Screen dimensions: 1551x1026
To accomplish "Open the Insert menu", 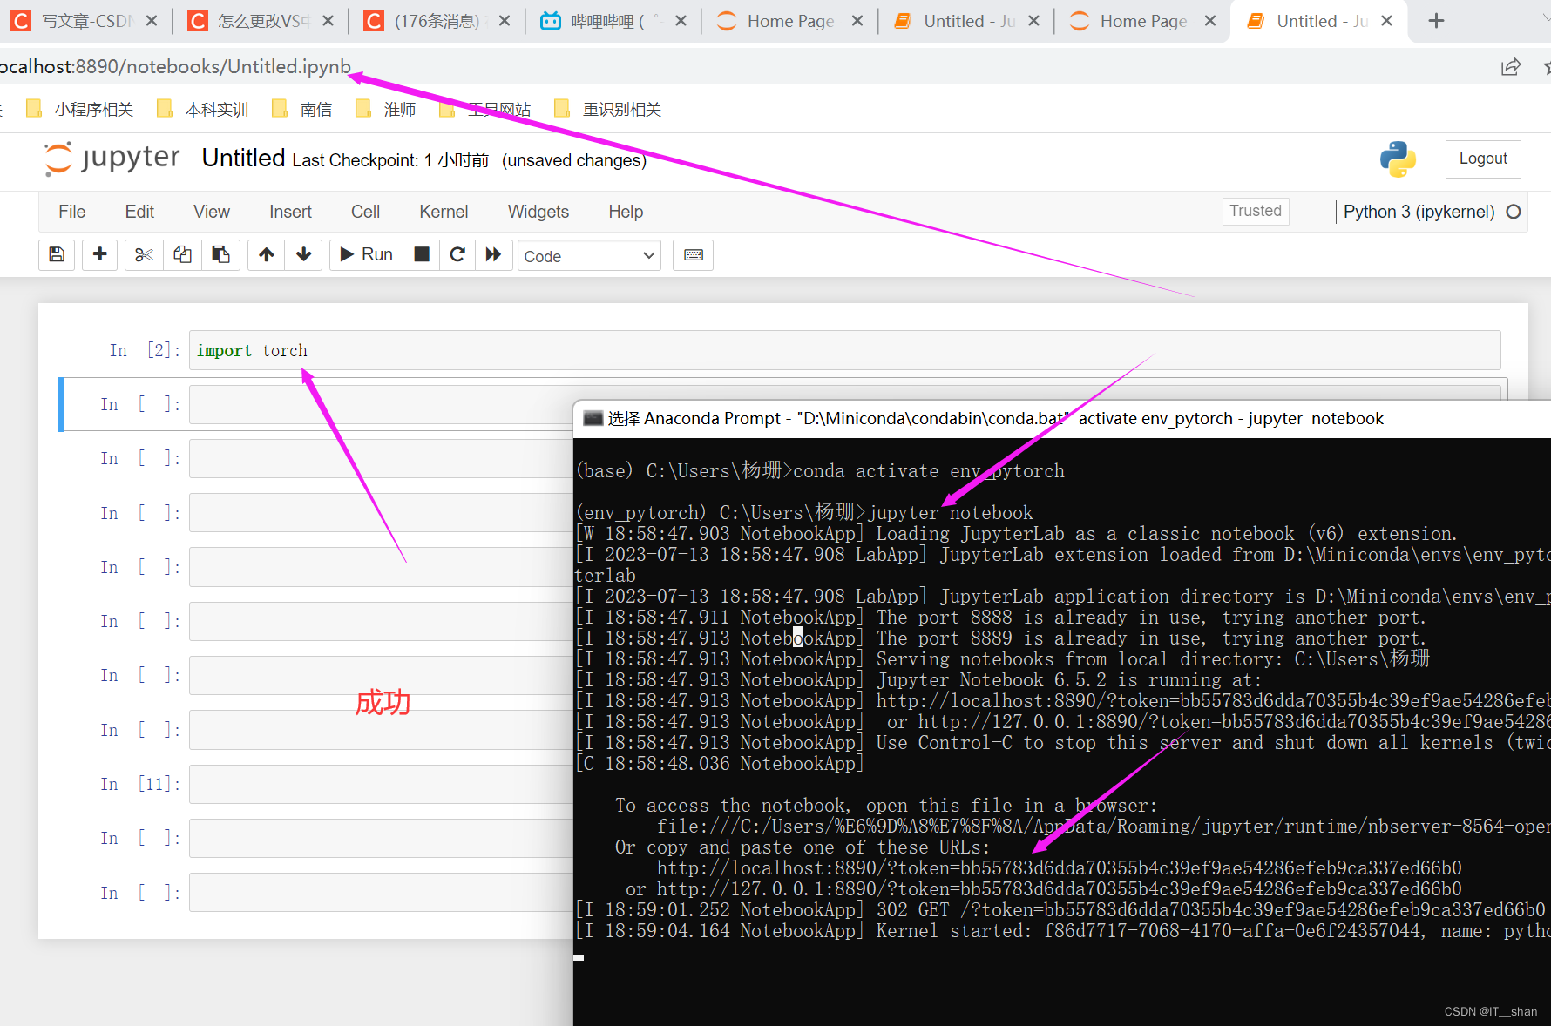I will tap(290, 212).
